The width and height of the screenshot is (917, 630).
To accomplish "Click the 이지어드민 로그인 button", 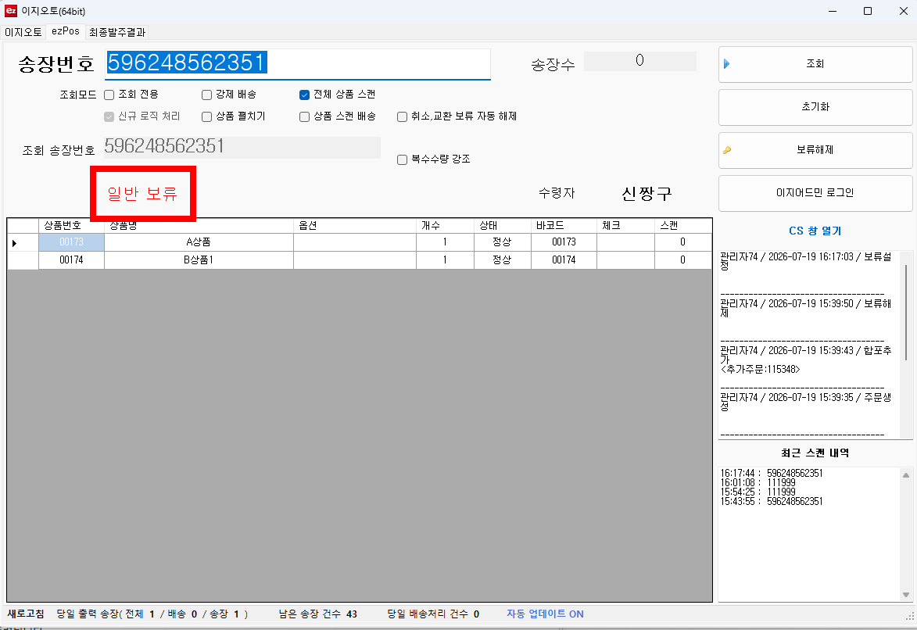I will click(x=815, y=193).
